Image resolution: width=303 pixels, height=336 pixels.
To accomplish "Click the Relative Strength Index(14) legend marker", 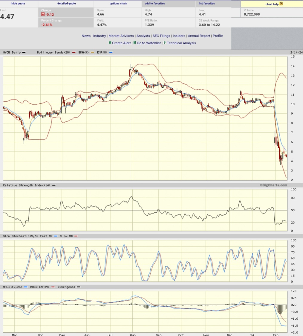I will (54, 185).
